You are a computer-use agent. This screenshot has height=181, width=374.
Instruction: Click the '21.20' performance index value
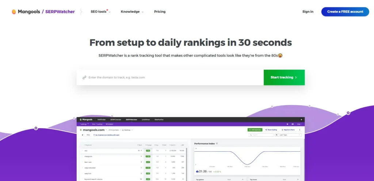(202, 171)
